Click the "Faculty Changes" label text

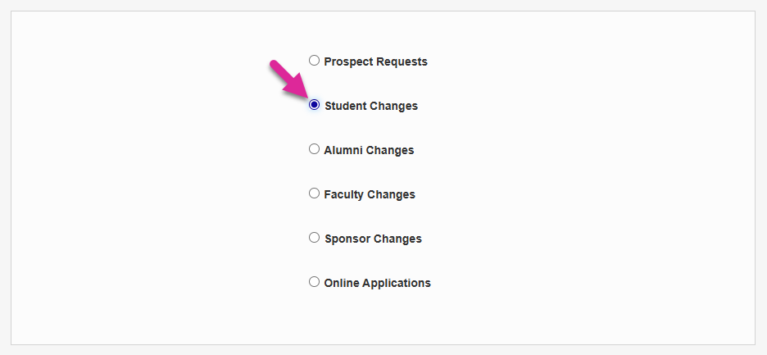tap(370, 194)
